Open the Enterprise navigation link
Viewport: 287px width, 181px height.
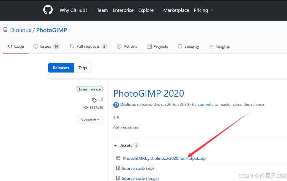tap(123, 10)
